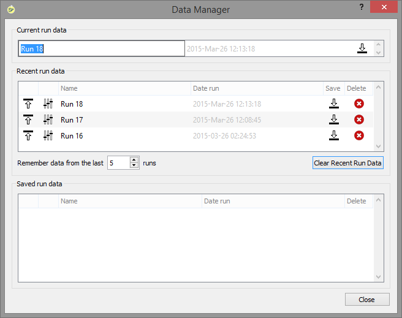Decrease remembered runs count stepper down
The height and width of the screenshot is (318, 402).
click(134, 165)
